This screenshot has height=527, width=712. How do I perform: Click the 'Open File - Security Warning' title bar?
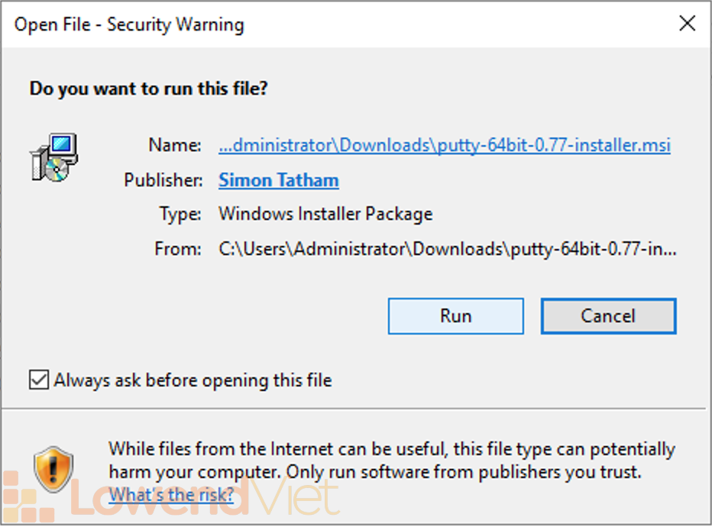pyautogui.click(x=129, y=24)
